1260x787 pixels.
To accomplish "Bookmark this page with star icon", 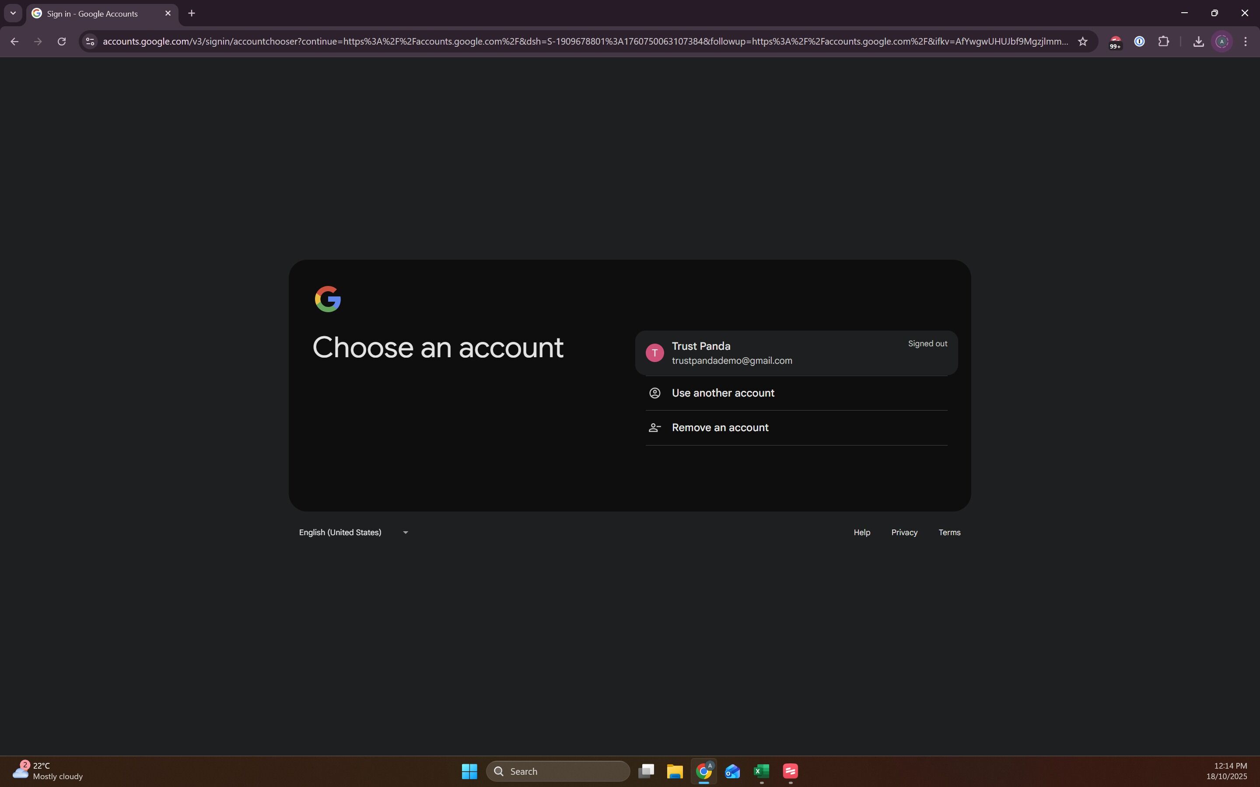I will tap(1083, 42).
